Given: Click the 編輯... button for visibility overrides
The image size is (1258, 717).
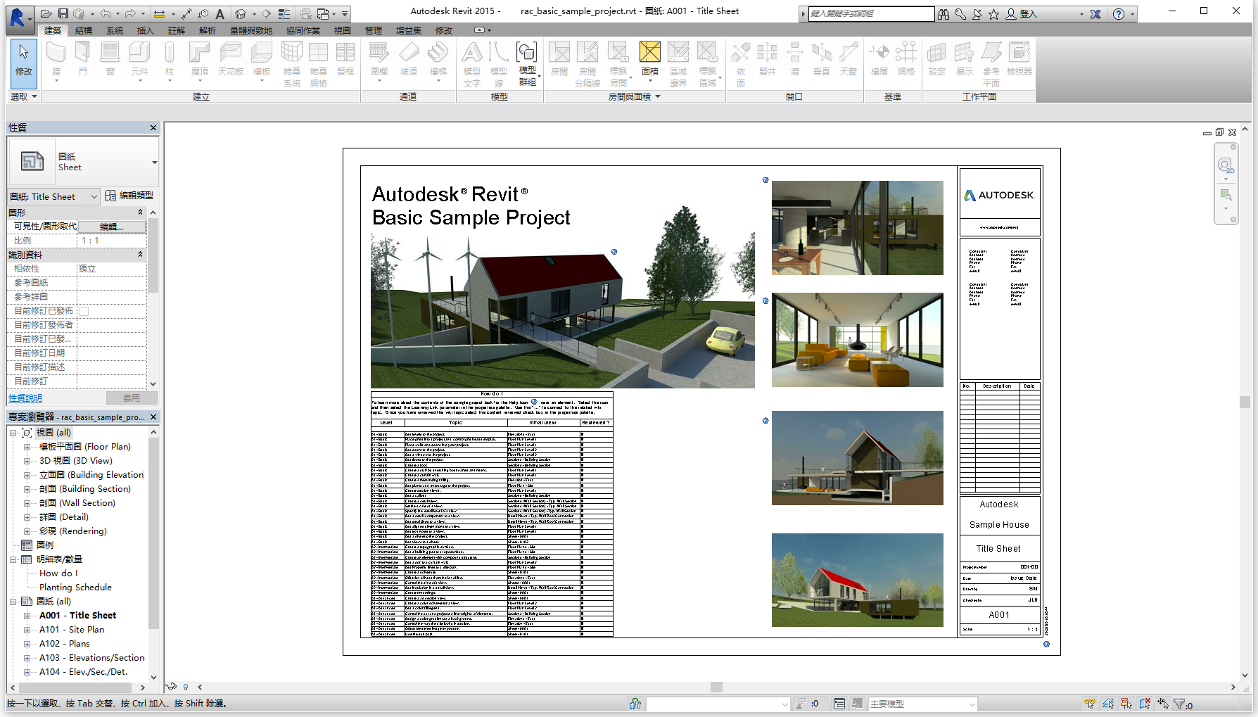Looking at the screenshot, I should point(111,227).
